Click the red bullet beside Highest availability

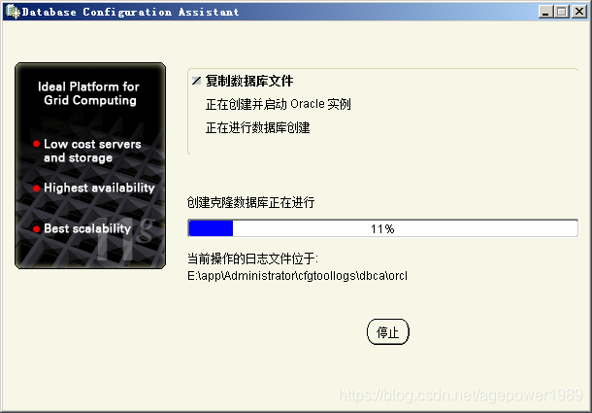coord(37,188)
